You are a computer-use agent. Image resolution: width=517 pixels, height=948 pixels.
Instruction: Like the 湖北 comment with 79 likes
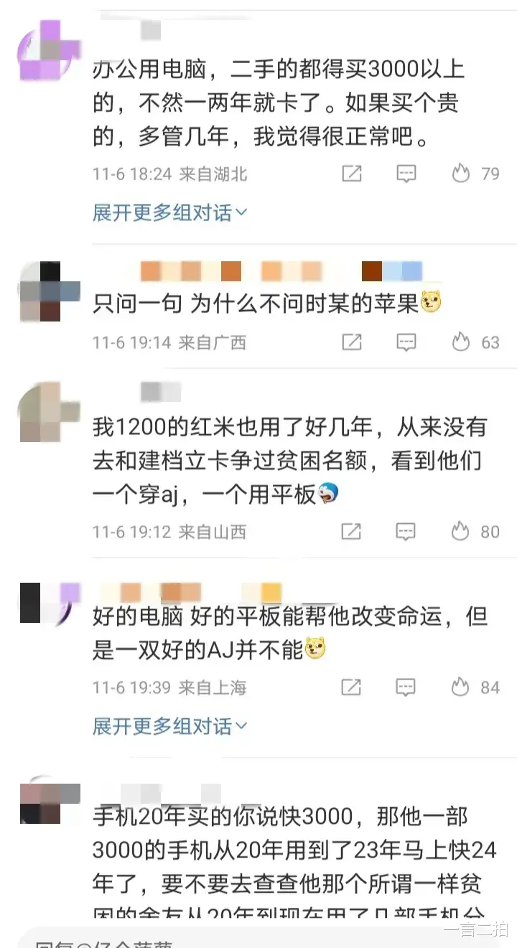475,173
